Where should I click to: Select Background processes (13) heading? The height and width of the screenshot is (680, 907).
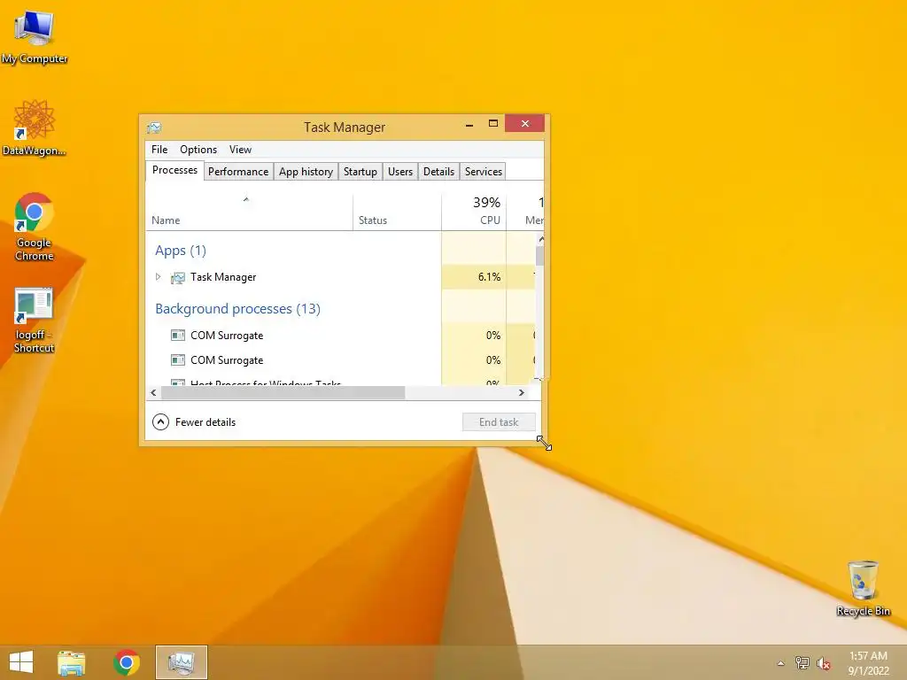(x=237, y=309)
